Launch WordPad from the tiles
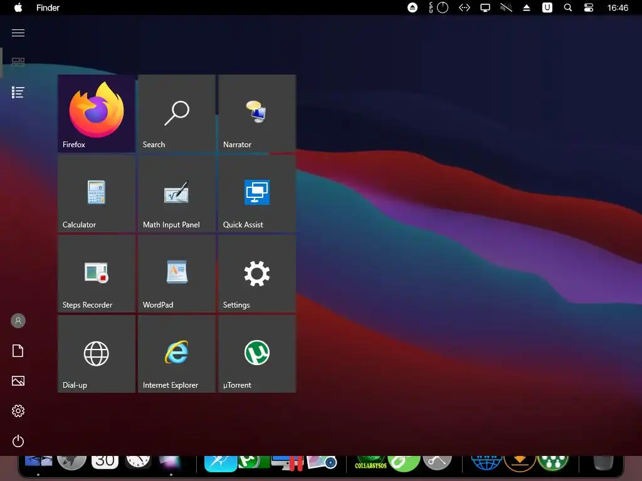The width and height of the screenshot is (642, 481). (177, 274)
